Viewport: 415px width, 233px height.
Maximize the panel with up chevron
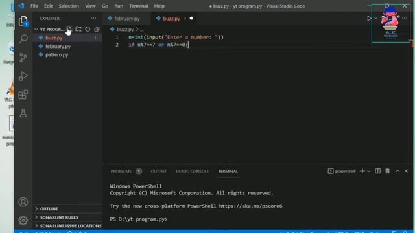click(397, 171)
